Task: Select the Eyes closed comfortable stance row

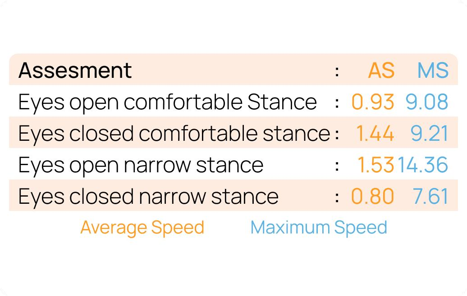Action: tap(174, 134)
